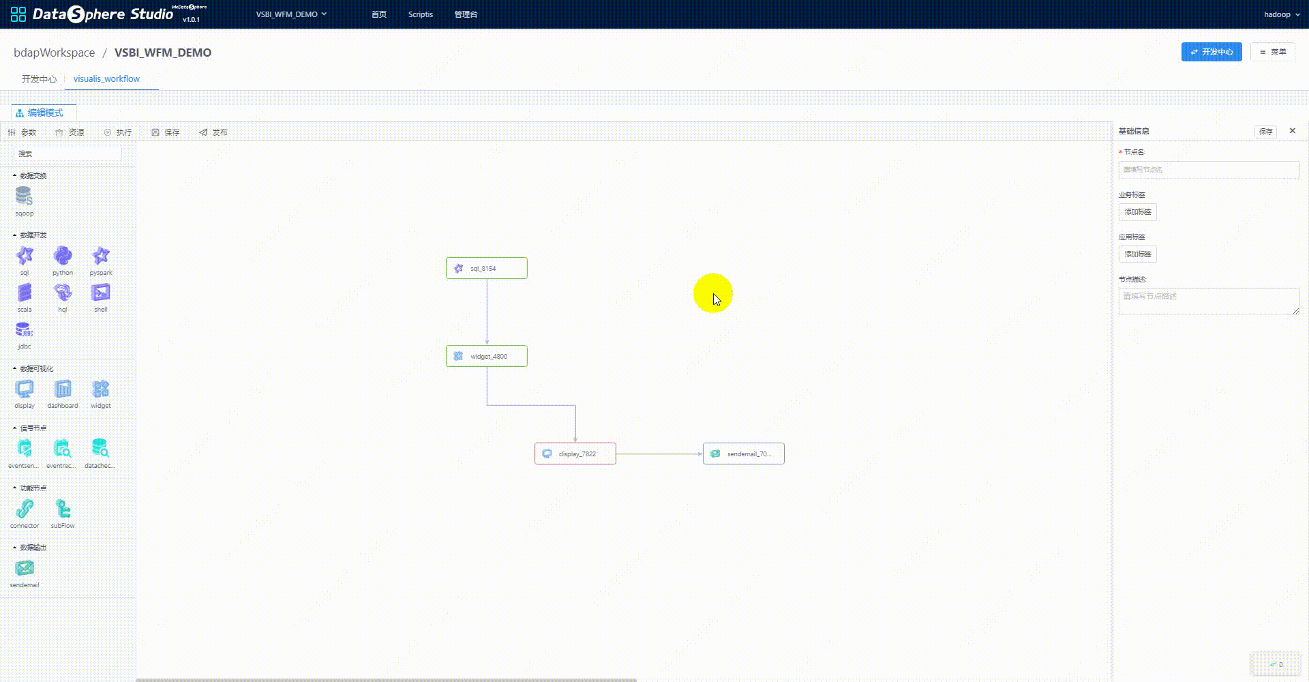Click the canvas horizontal scrollbar
1309x682 pixels.
click(386, 680)
